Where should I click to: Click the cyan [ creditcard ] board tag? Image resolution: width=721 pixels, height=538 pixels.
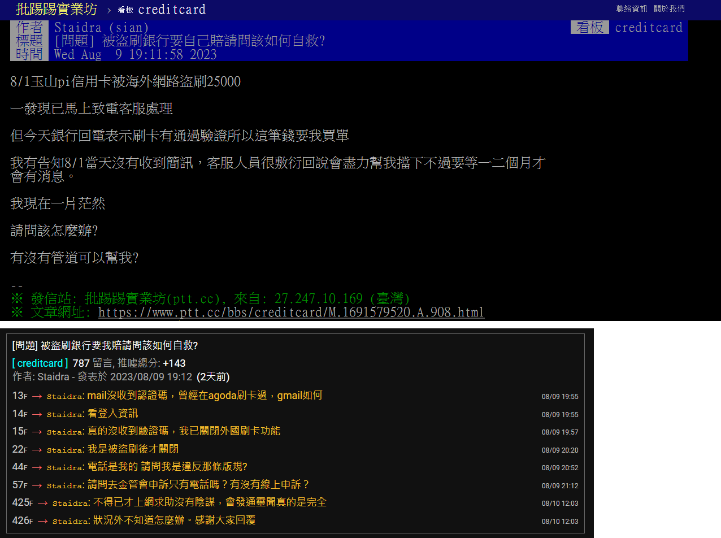pos(40,363)
